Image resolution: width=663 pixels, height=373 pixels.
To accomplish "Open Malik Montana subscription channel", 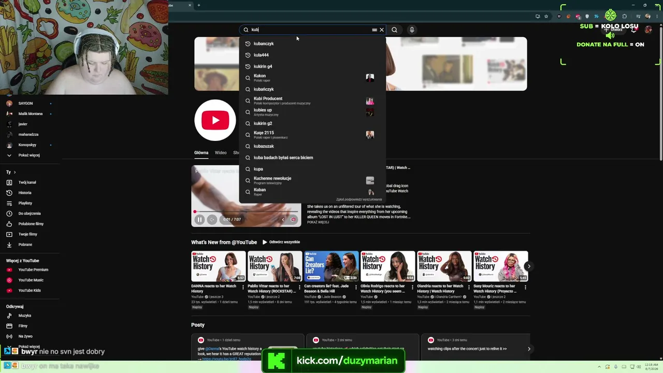I will pos(30,114).
